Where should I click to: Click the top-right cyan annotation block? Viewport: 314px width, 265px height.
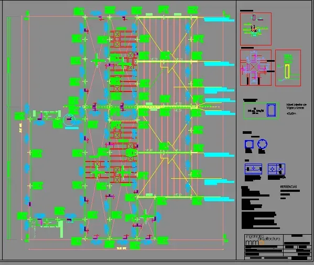pos(219,19)
